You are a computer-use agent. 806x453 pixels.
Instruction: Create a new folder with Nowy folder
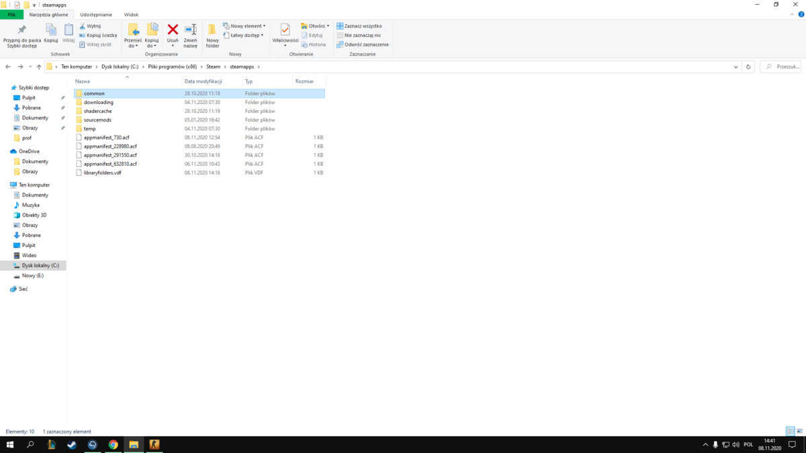212,35
